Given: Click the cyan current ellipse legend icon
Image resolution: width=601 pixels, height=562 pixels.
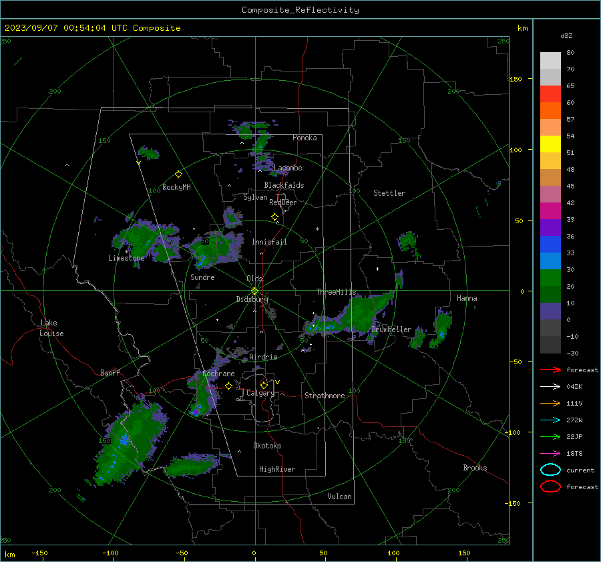Looking at the screenshot, I should pos(550,470).
